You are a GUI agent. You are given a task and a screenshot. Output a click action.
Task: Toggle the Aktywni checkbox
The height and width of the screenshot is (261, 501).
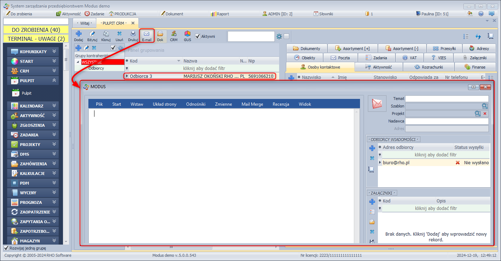point(198,36)
